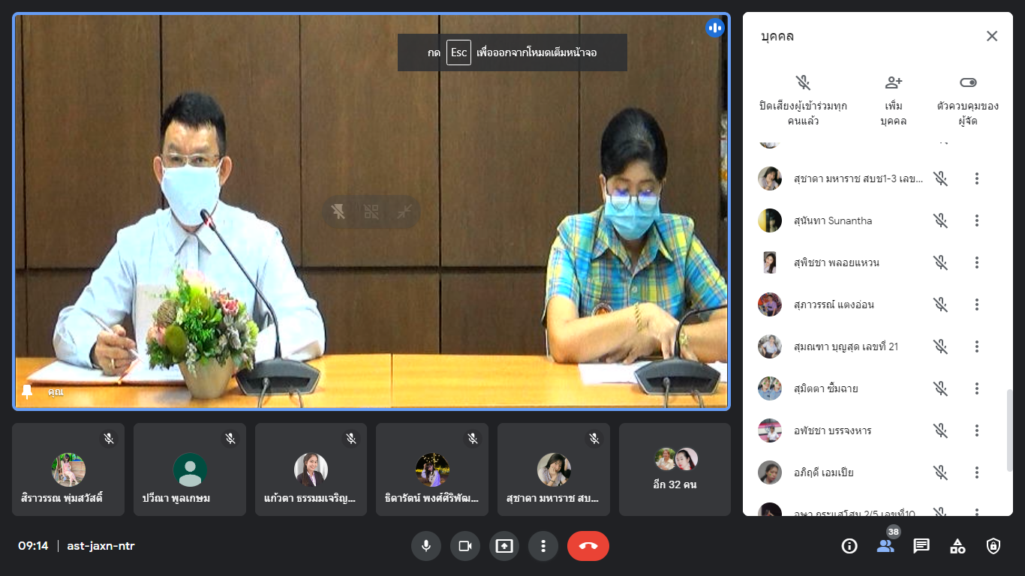The height and width of the screenshot is (576, 1025).
Task: Select the ธิดารัตน์ พงศ์ศิริพัฒ participant tile
Action: (432, 469)
